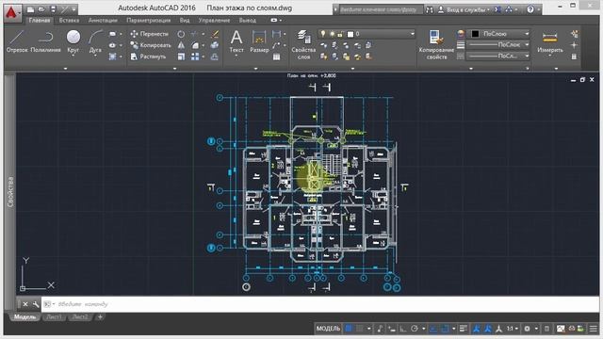Image resolution: width=603 pixels, height=339 pixels.
Task: Toggle object snap tracking in status bar
Action: (433, 329)
